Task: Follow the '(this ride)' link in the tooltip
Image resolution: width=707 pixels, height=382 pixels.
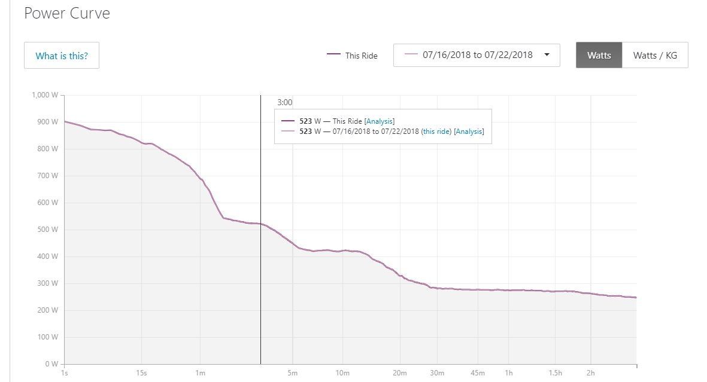Action: tap(436, 132)
